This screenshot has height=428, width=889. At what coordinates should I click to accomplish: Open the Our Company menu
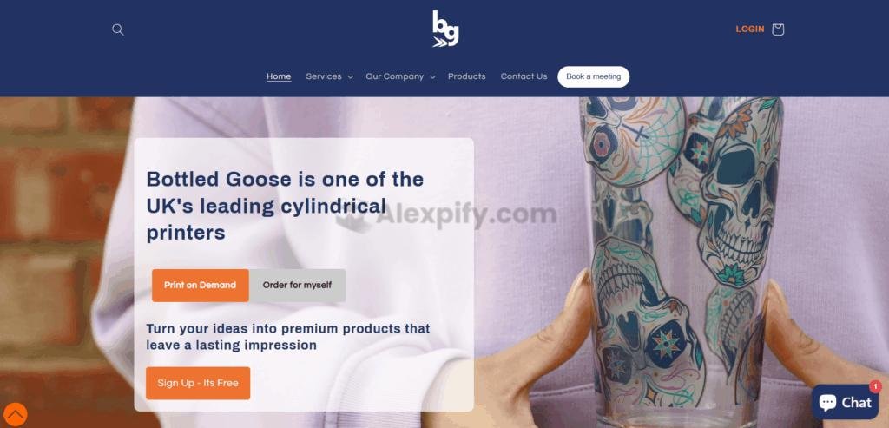tap(395, 76)
